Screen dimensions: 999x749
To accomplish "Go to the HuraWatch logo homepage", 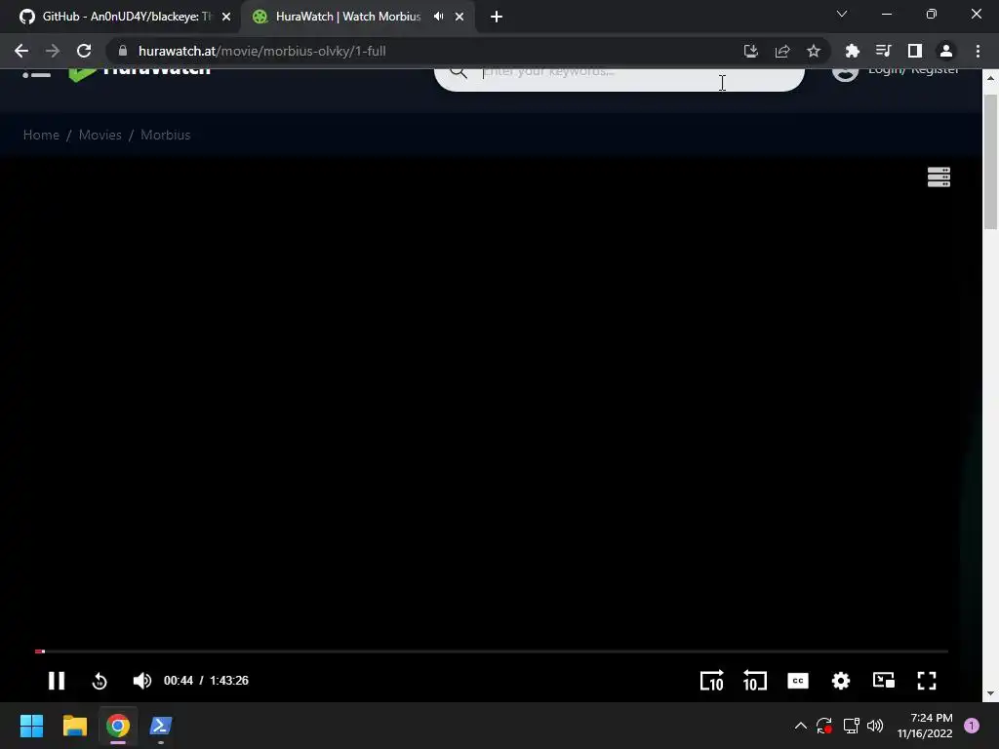I will [140, 74].
